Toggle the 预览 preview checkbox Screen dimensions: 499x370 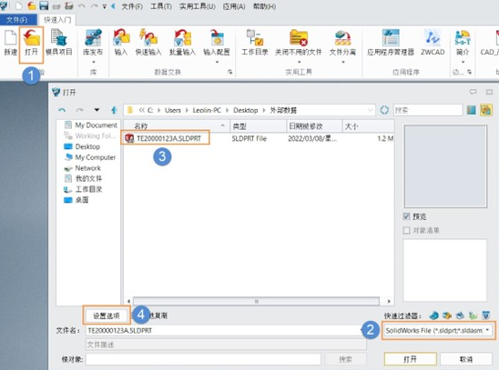(x=406, y=216)
